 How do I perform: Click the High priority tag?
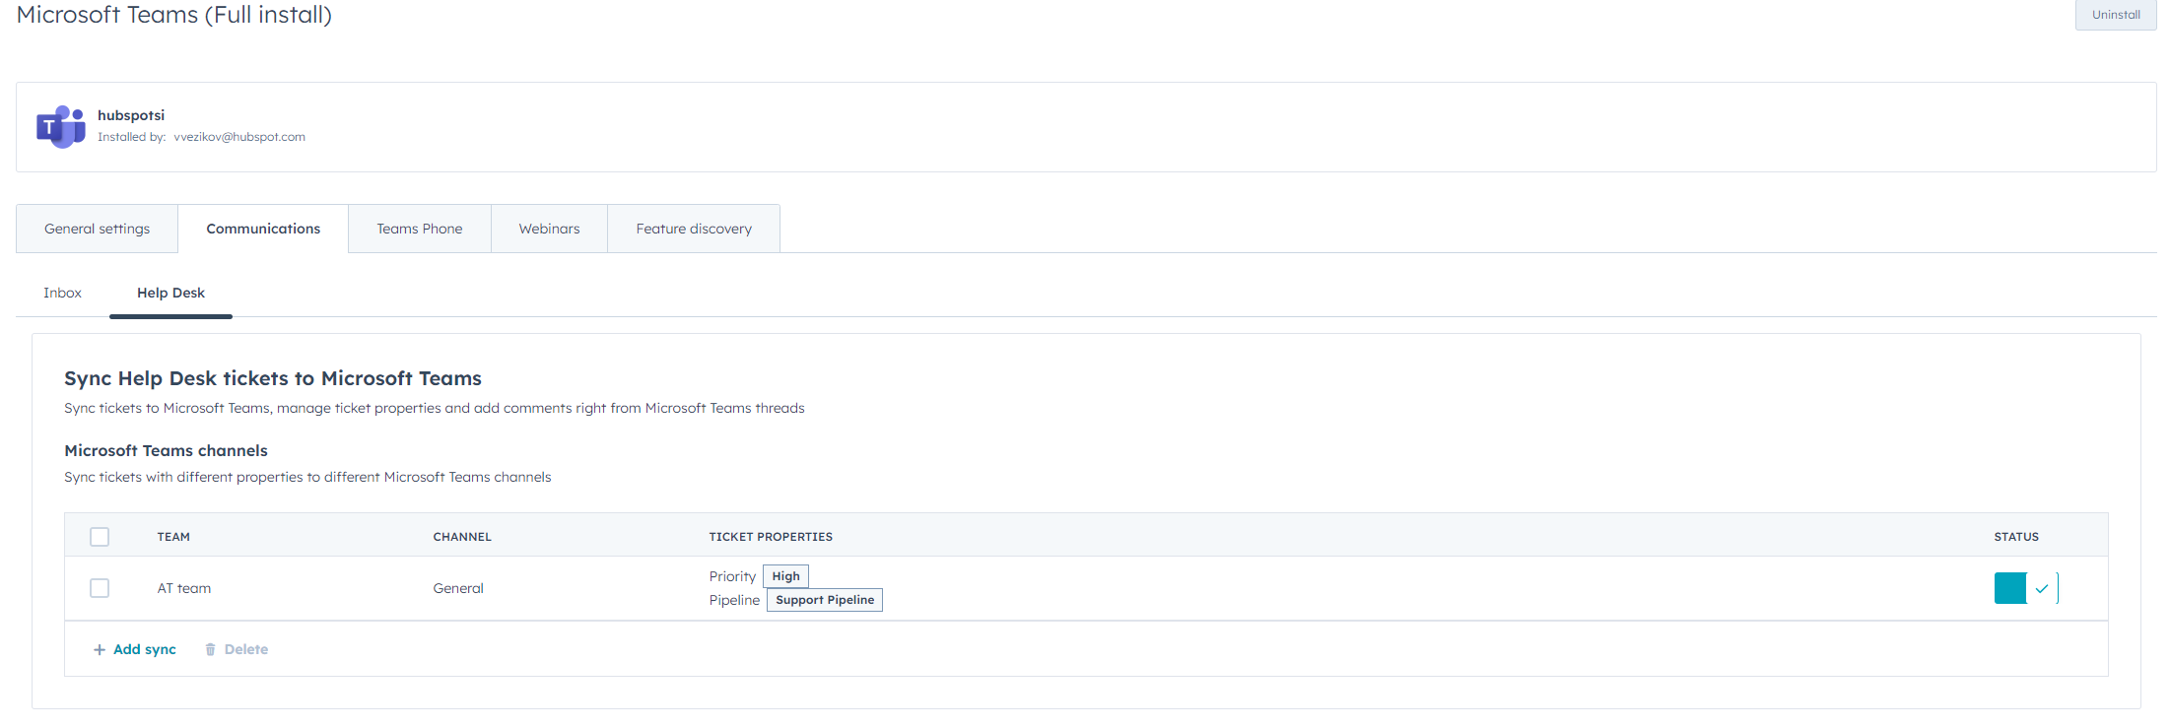tap(785, 576)
